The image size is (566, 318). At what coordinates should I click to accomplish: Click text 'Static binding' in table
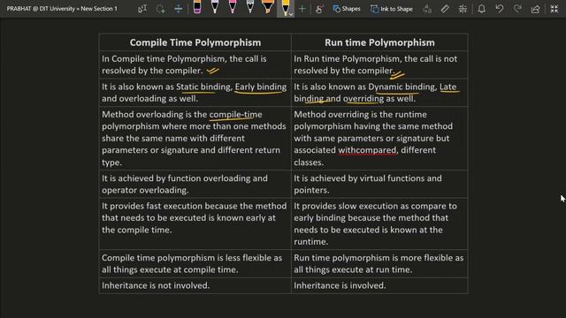[203, 87]
